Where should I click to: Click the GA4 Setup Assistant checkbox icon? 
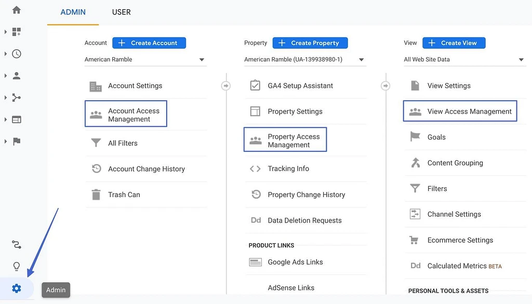255,86
